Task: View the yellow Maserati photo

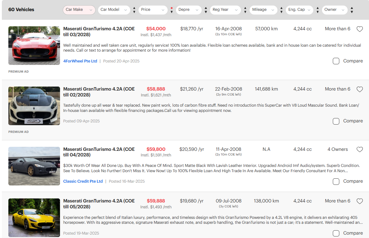Action: tap(34, 218)
